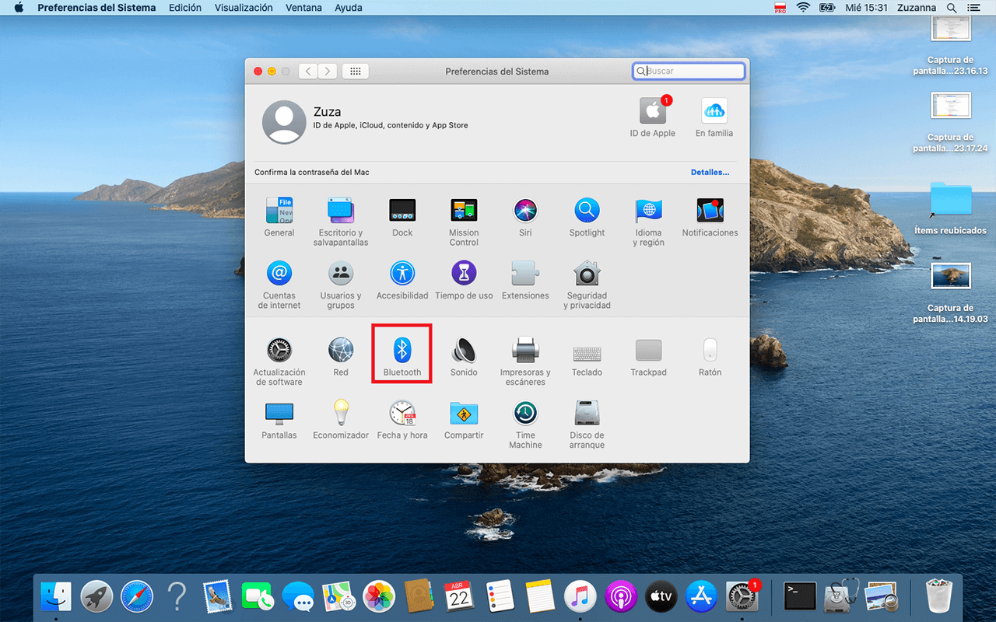Open the Apple menu
This screenshot has height=622, width=996.
pyautogui.click(x=19, y=8)
